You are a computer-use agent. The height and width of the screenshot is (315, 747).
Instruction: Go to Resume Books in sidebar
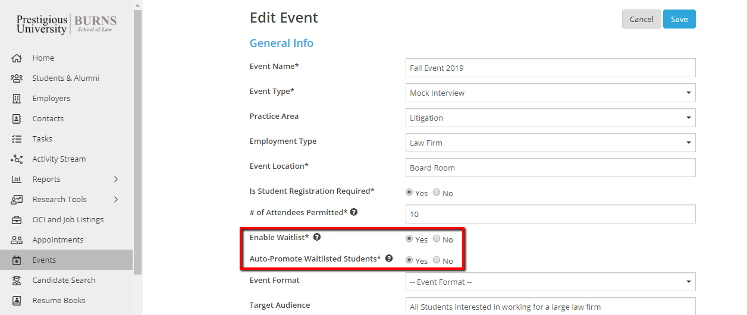click(x=59, y=301)
